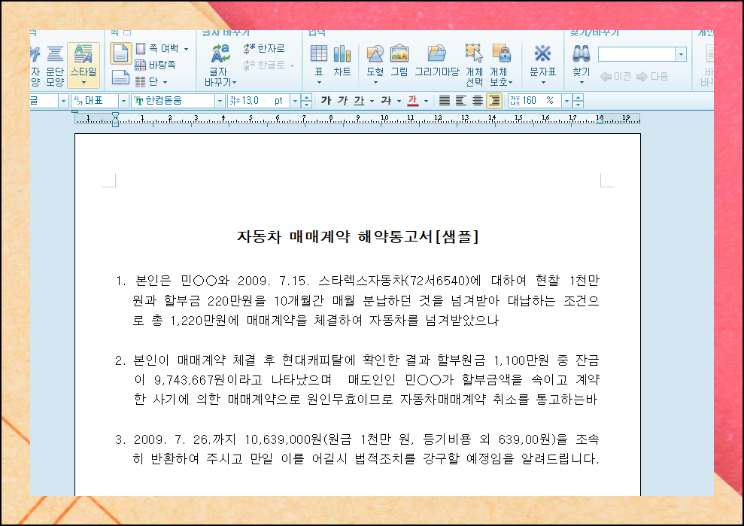This screenshot has width=744, height=526.
Task: Open 쪽 여백 page margin settings
Action: pyautogui.click(x=157, y=48)
